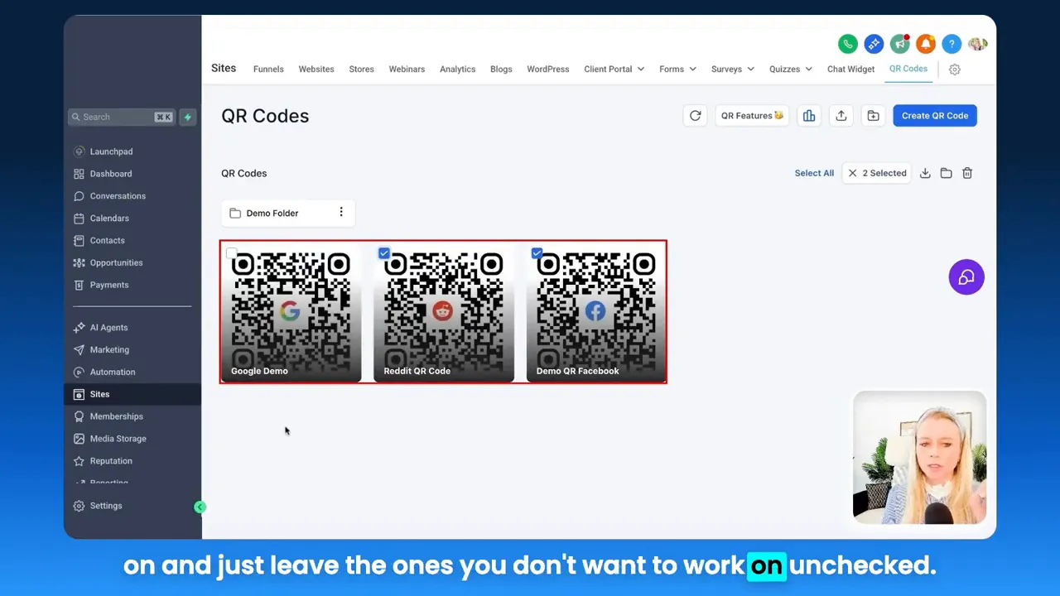The image size is (1060, 596).
Task: Focus the sidebar Search field
Action: pos(122,117)
